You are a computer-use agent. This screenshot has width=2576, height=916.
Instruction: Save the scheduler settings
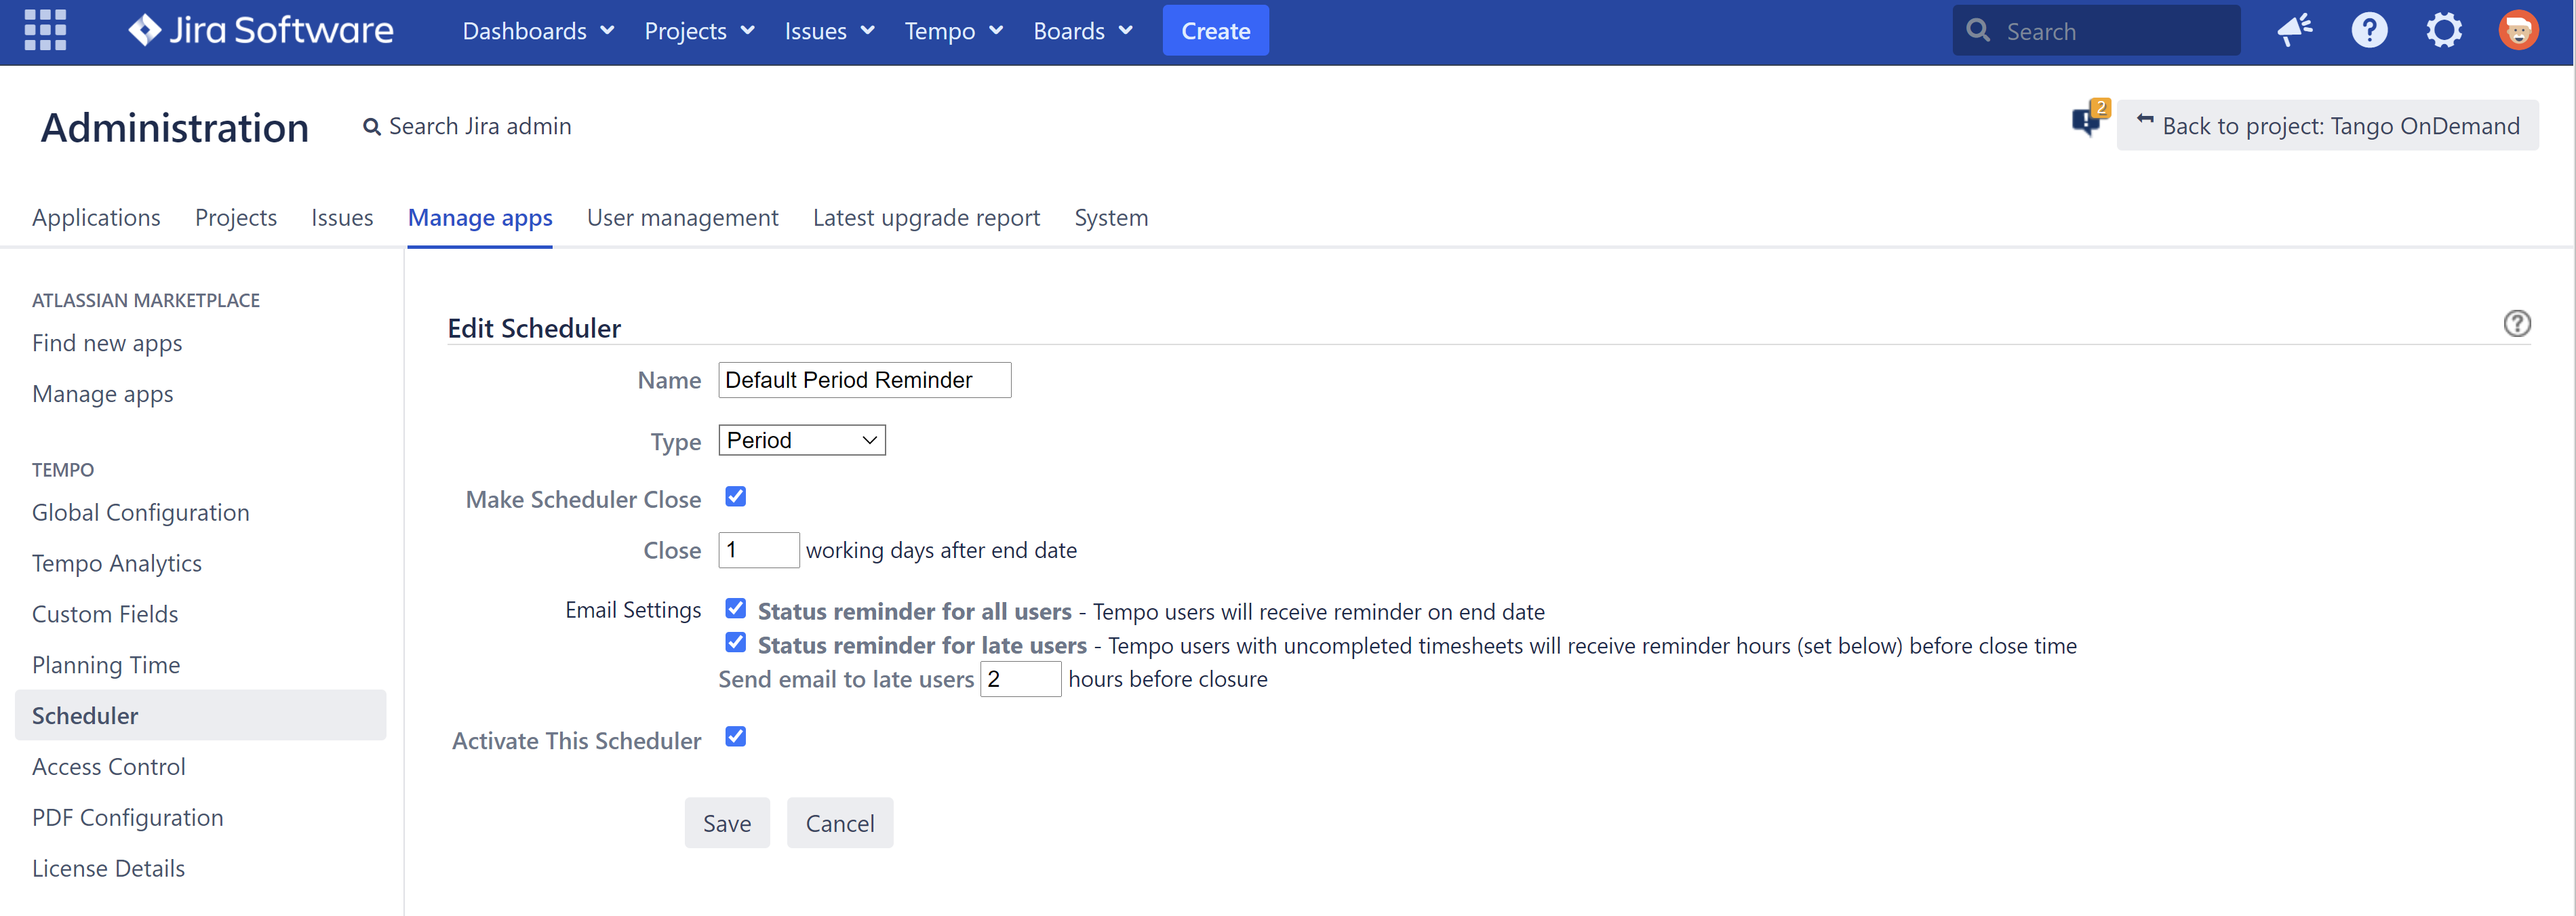(x=726, y=823)
